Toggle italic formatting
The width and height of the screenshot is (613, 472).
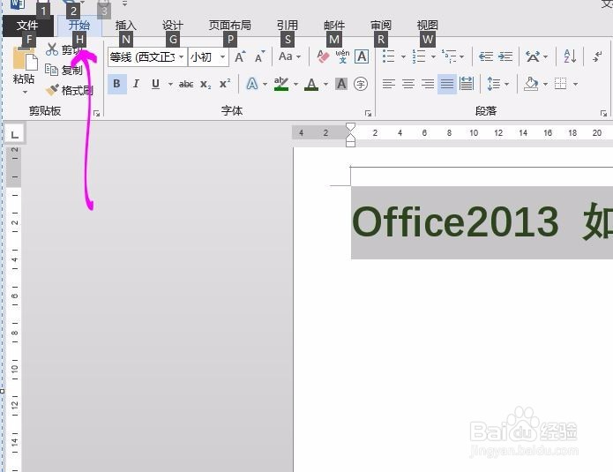pyautogui.click(x=136, y=84)
